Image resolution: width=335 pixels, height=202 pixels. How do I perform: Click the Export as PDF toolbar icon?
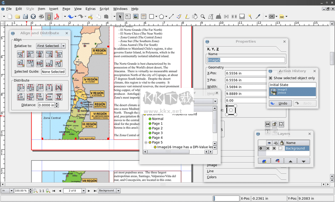point(56,17)
